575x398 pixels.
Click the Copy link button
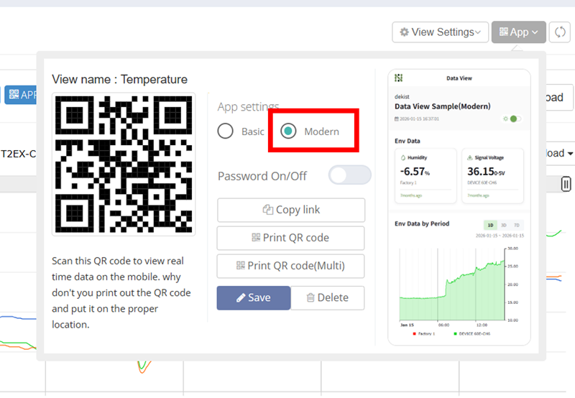coord(291,210)
